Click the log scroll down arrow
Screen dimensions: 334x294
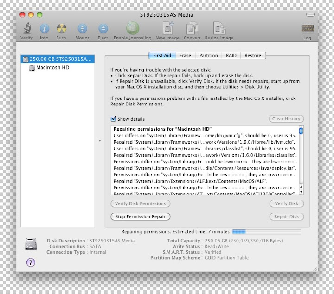tap(301, 192)
